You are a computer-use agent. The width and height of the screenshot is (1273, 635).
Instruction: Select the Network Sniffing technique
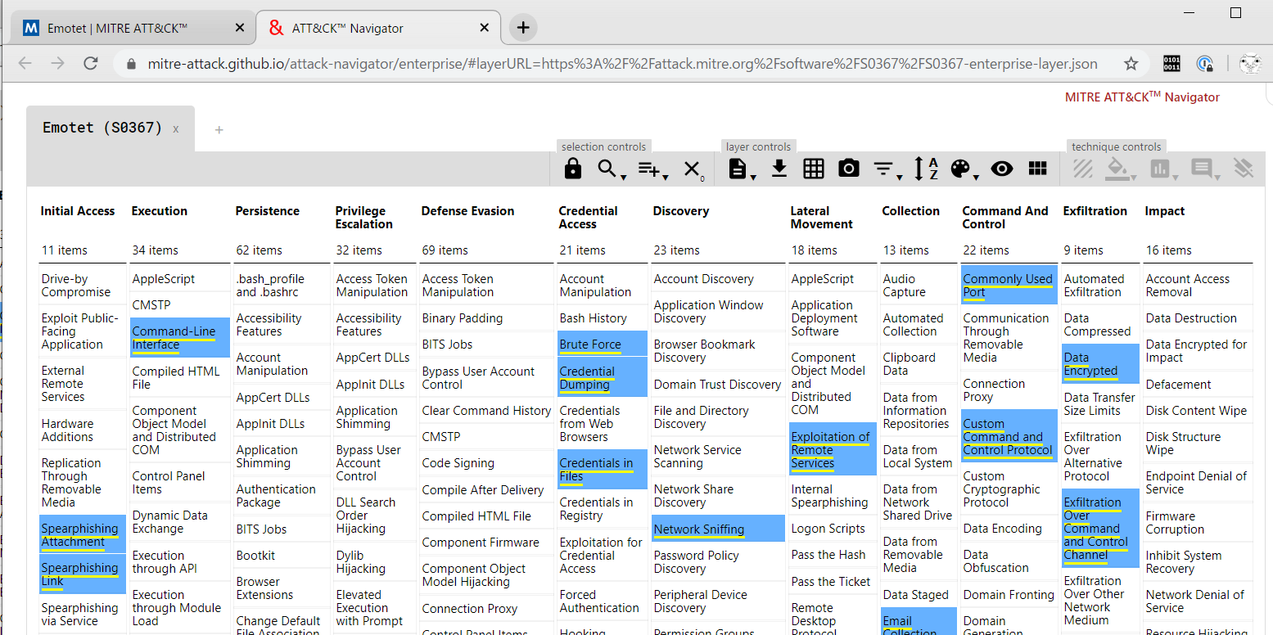point(718,529)
